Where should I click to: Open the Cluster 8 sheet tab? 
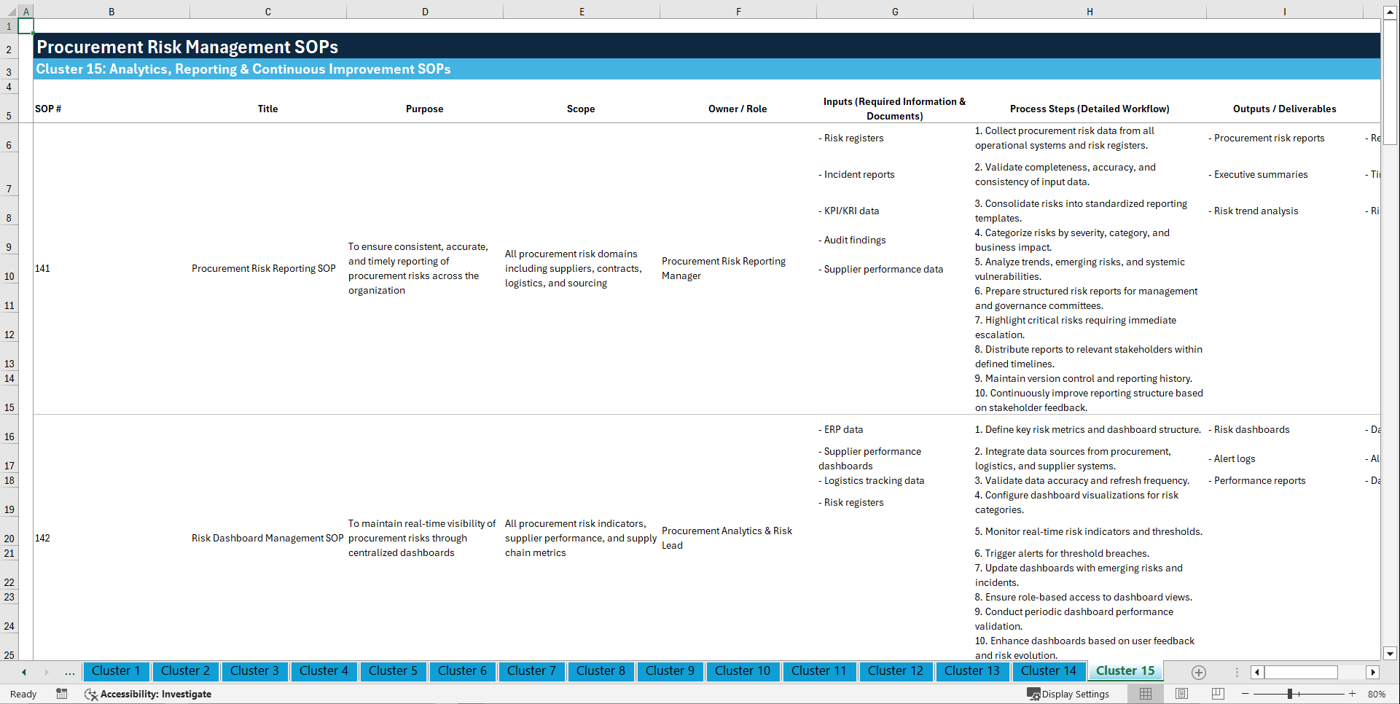click(x=601, y=670)
